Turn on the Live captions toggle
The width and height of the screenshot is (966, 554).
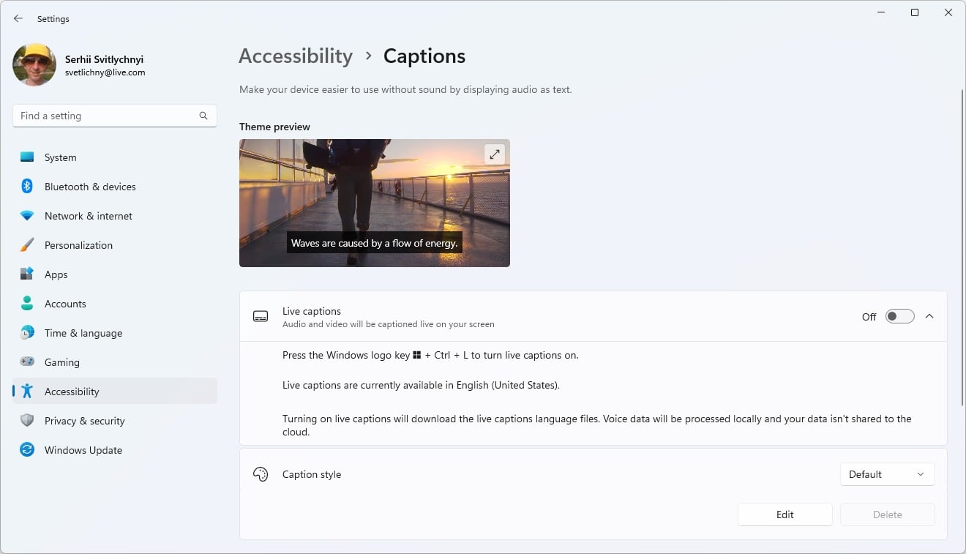(x=899, y=316)
